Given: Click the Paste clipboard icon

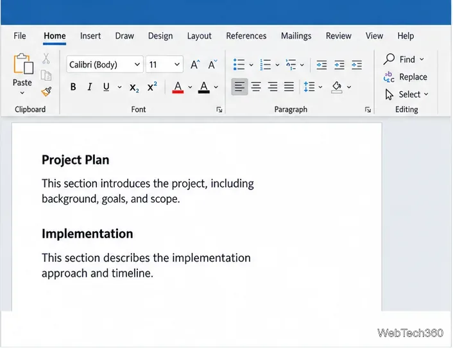Looking at the screenshot, I should (23, 64).
